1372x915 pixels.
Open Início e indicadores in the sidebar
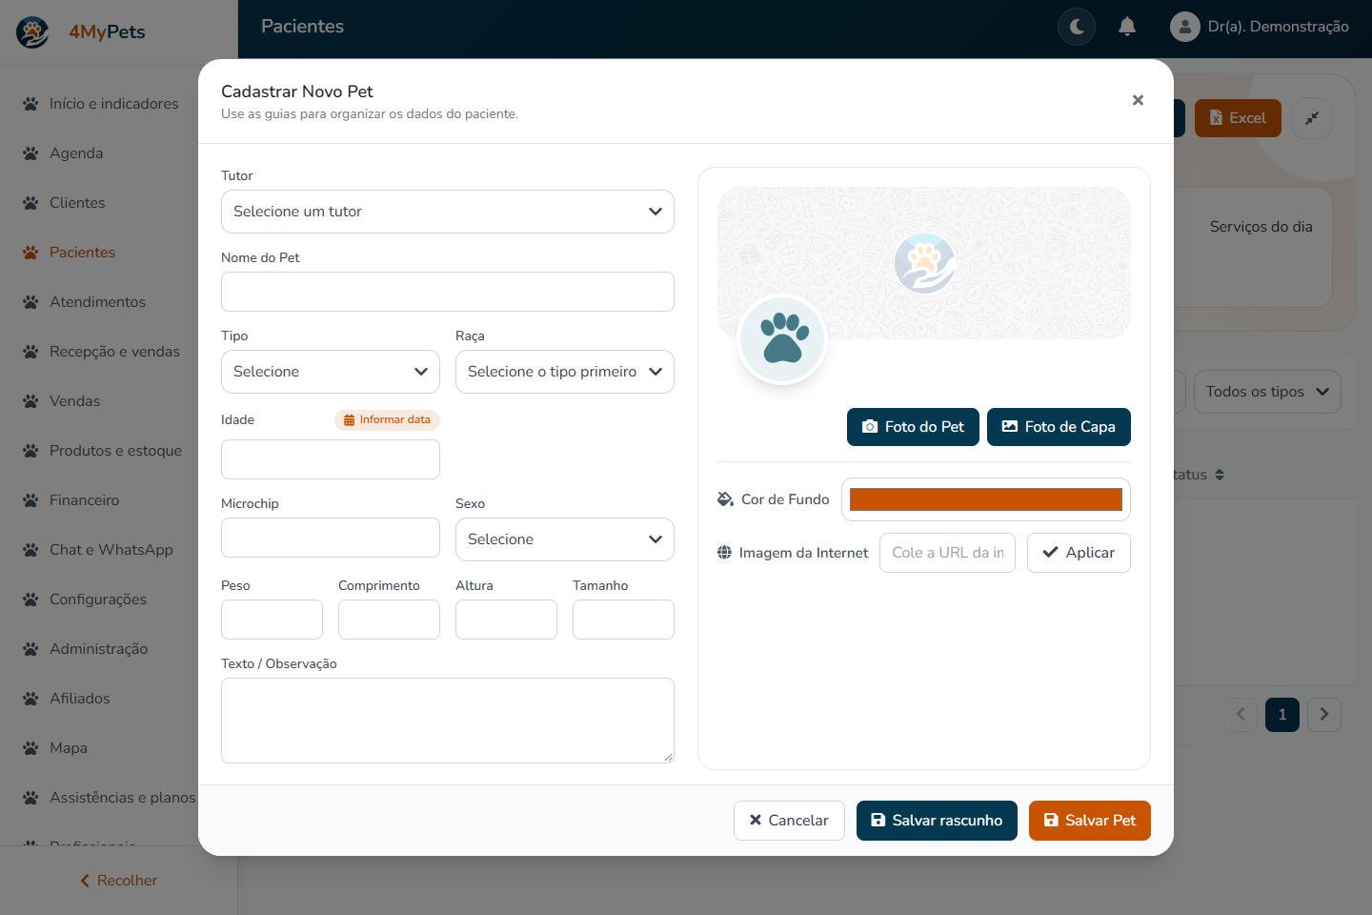pos(113,104)
